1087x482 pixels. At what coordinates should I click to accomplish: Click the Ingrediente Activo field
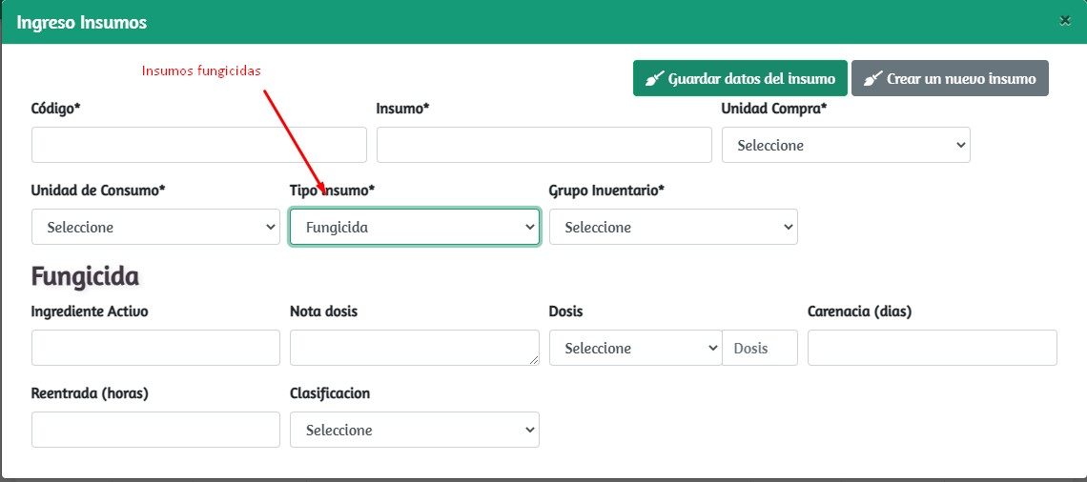155,348
